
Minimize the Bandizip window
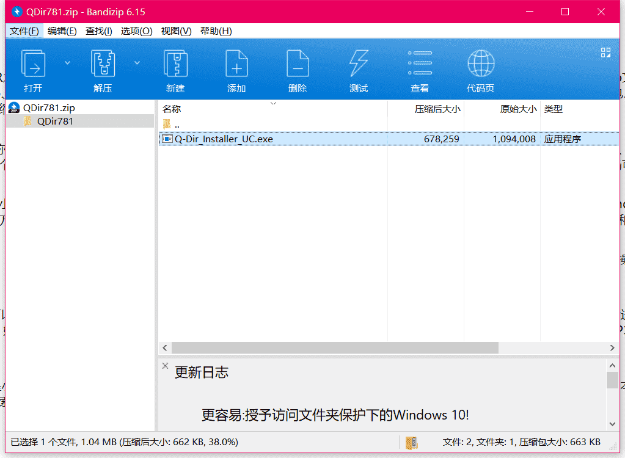pos(529,12)
